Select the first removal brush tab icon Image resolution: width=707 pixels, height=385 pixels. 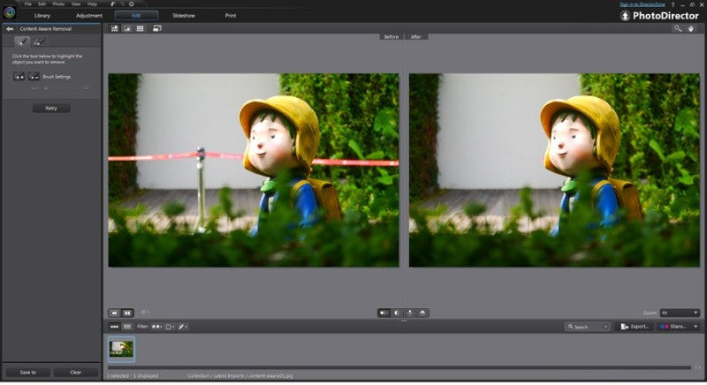point(22,42)
